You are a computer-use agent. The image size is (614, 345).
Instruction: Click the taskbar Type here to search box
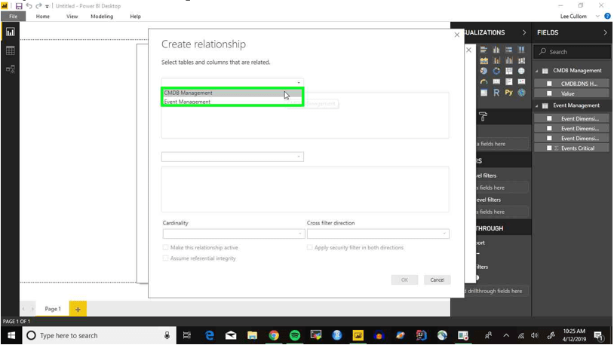click(x=100, y=336)
